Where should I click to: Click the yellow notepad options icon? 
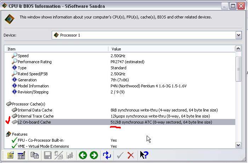[10, 155]
